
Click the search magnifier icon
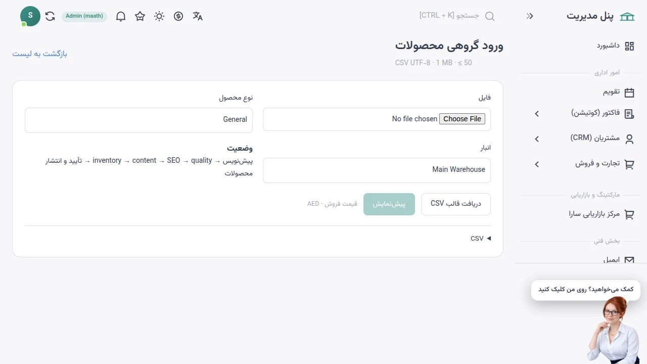pos(490,16)
